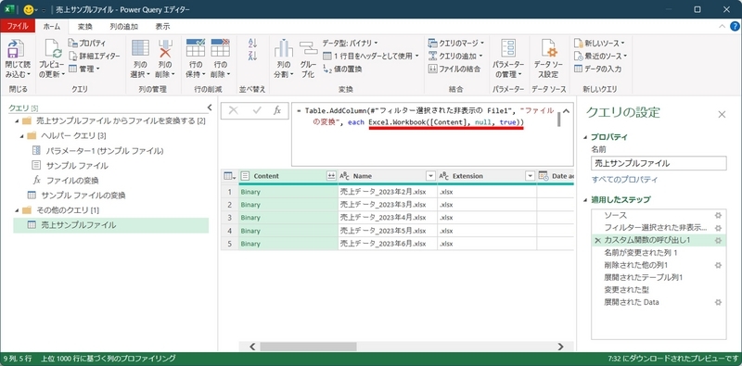Open the All Properties (すべてのプロパティ) link
The width and height of the screenshot is (742, 366).
point(624,180)
